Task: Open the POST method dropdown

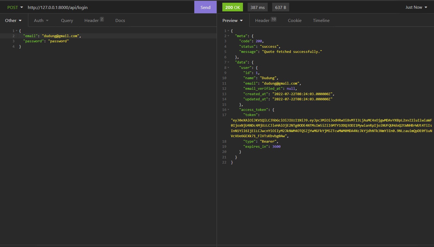Action: 15,7
